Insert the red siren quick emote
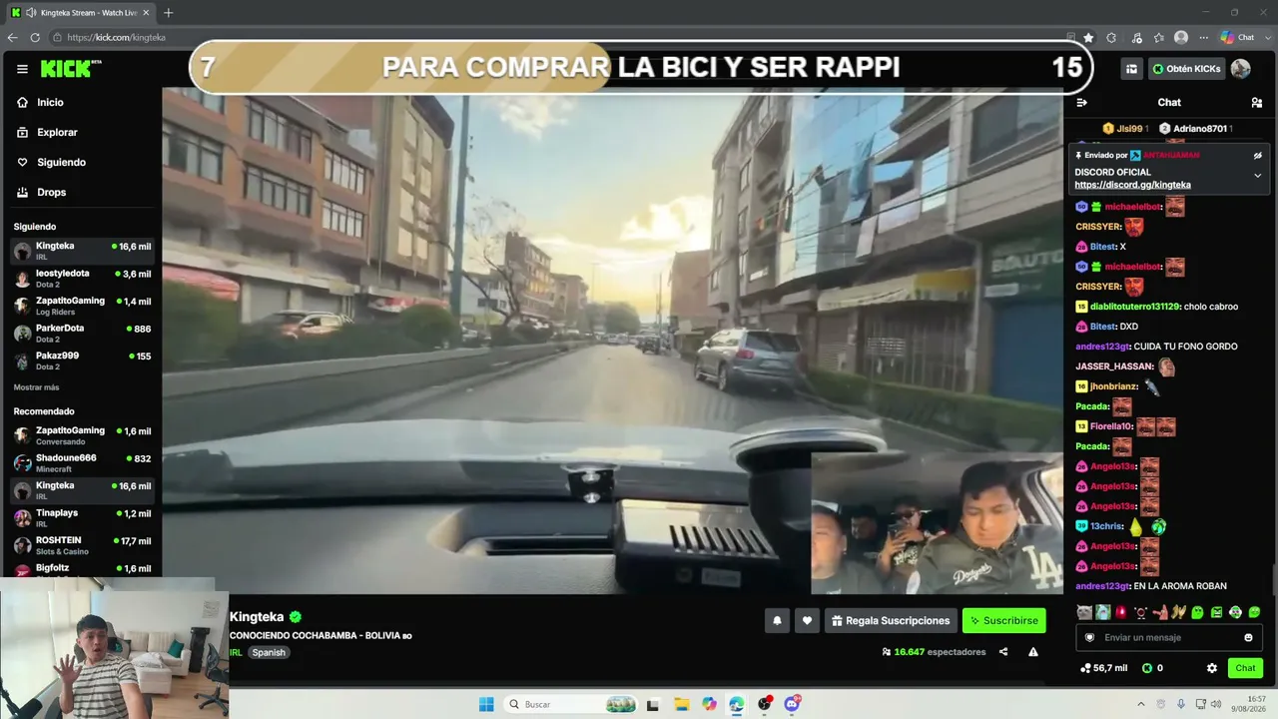The height and width of the screenshot is (719, 1278). coord(1121,612)
